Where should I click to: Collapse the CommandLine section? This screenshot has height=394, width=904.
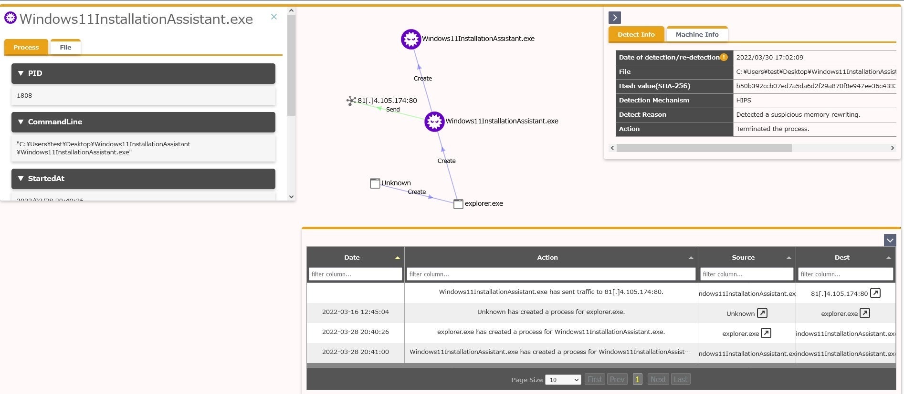coord(143,122)
